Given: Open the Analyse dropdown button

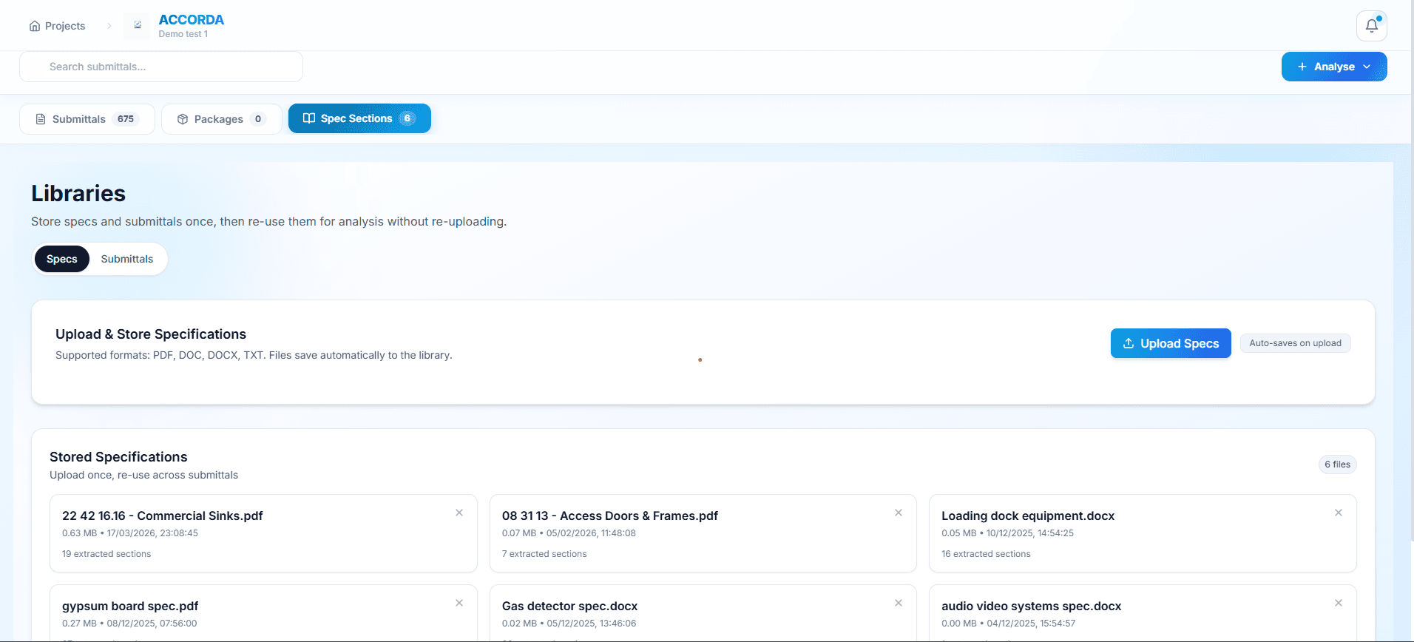Looking at the screenshot, I should click(x=1333, y=67).
